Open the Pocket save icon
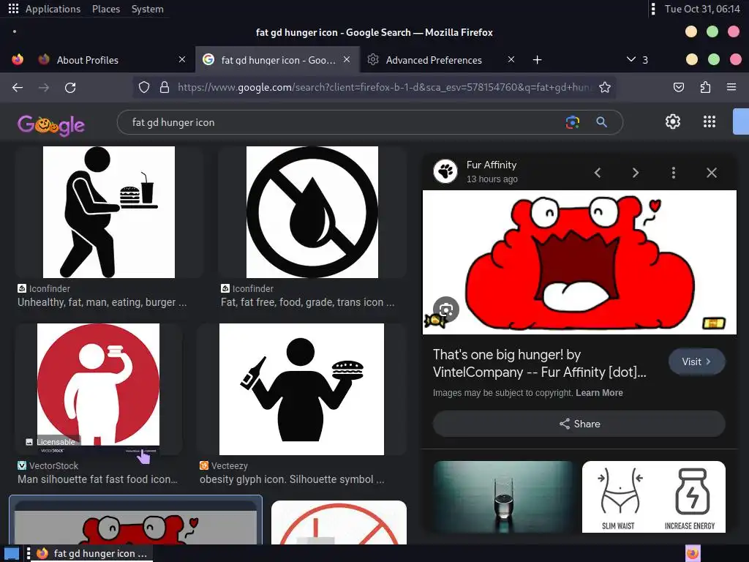 pyautogui.click(x=678, y=88)
